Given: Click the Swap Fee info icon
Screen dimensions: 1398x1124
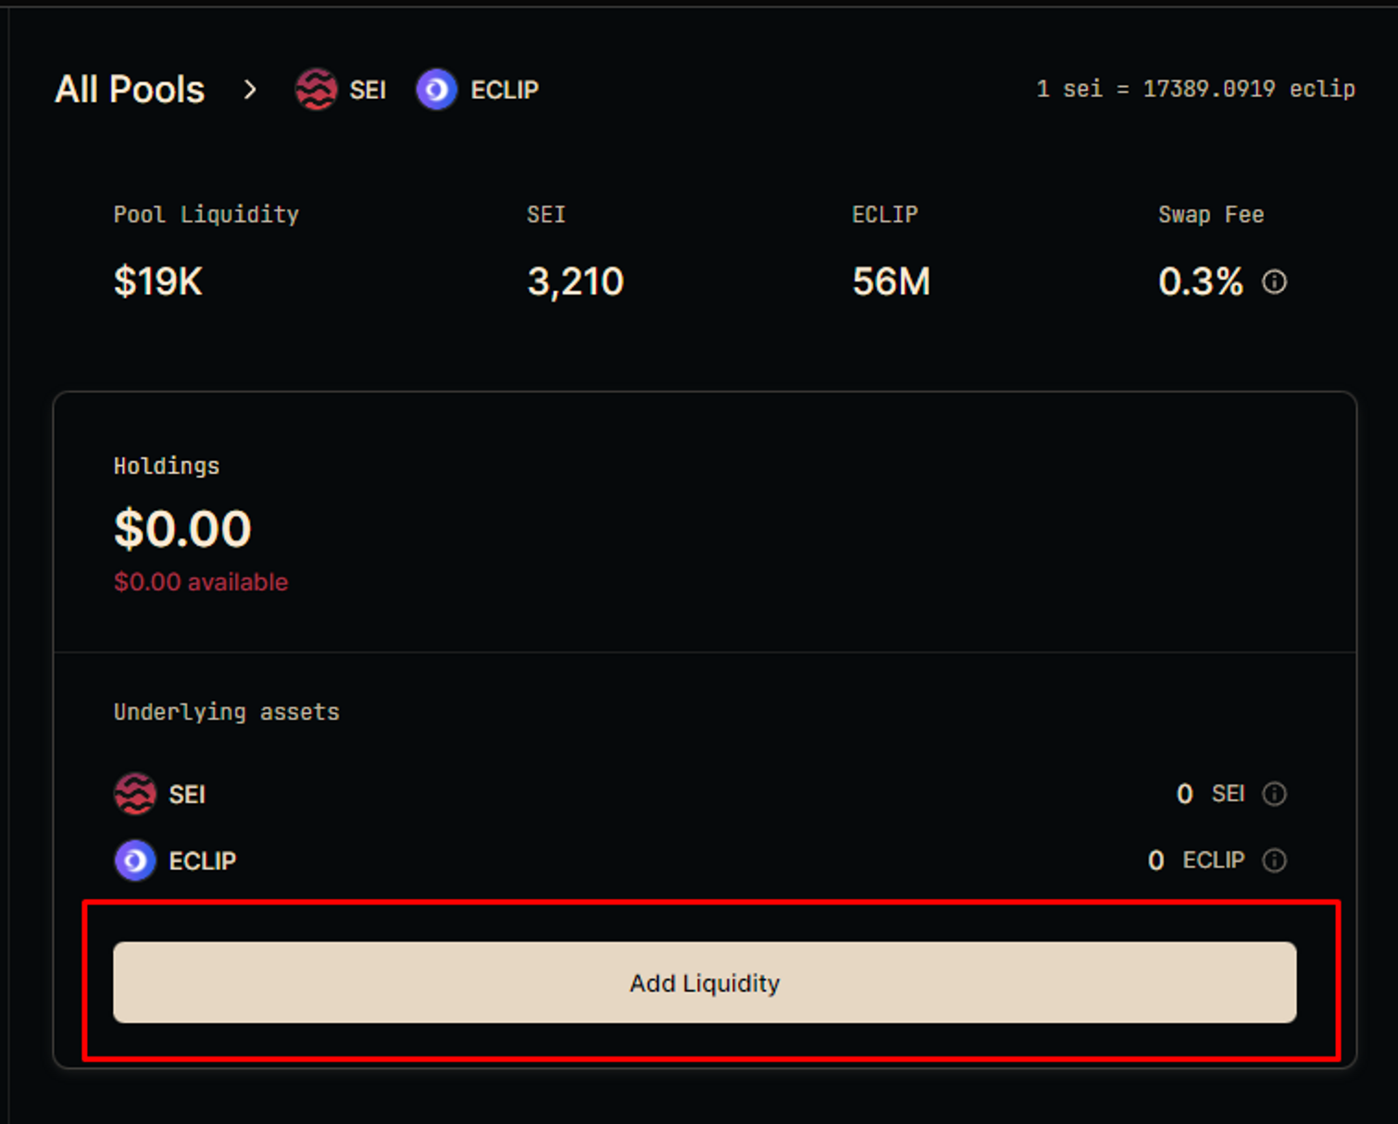Looking at the screenshot, I should point(1275,281).
